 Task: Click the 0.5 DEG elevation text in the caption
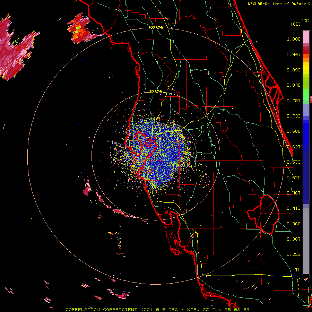(167, 310)
